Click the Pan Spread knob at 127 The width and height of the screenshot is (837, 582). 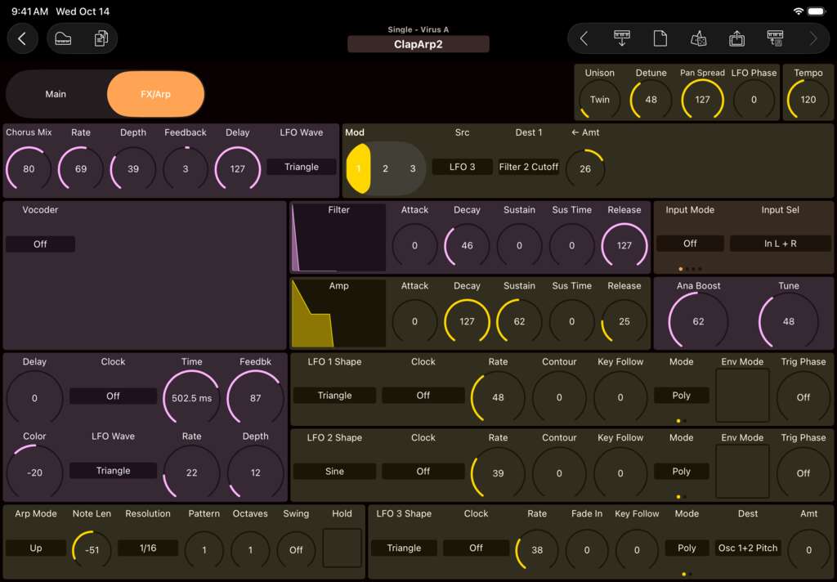click(702, 100)
